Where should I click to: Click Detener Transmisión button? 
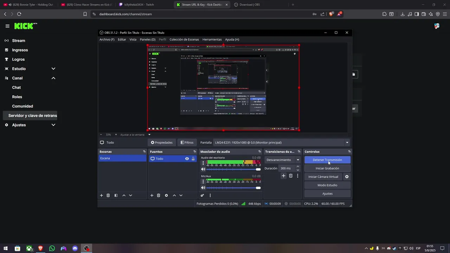pyautogui.click(x=327, y=160)
